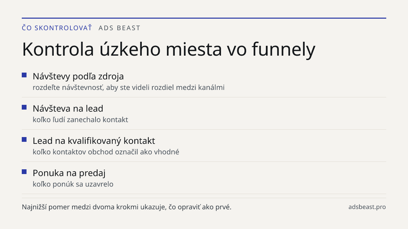Click the 'ADS BEAST' brand text
Image resolution: width=408 pixels, height=229 pixels.
pyautogui.click(x=119, y=28)
